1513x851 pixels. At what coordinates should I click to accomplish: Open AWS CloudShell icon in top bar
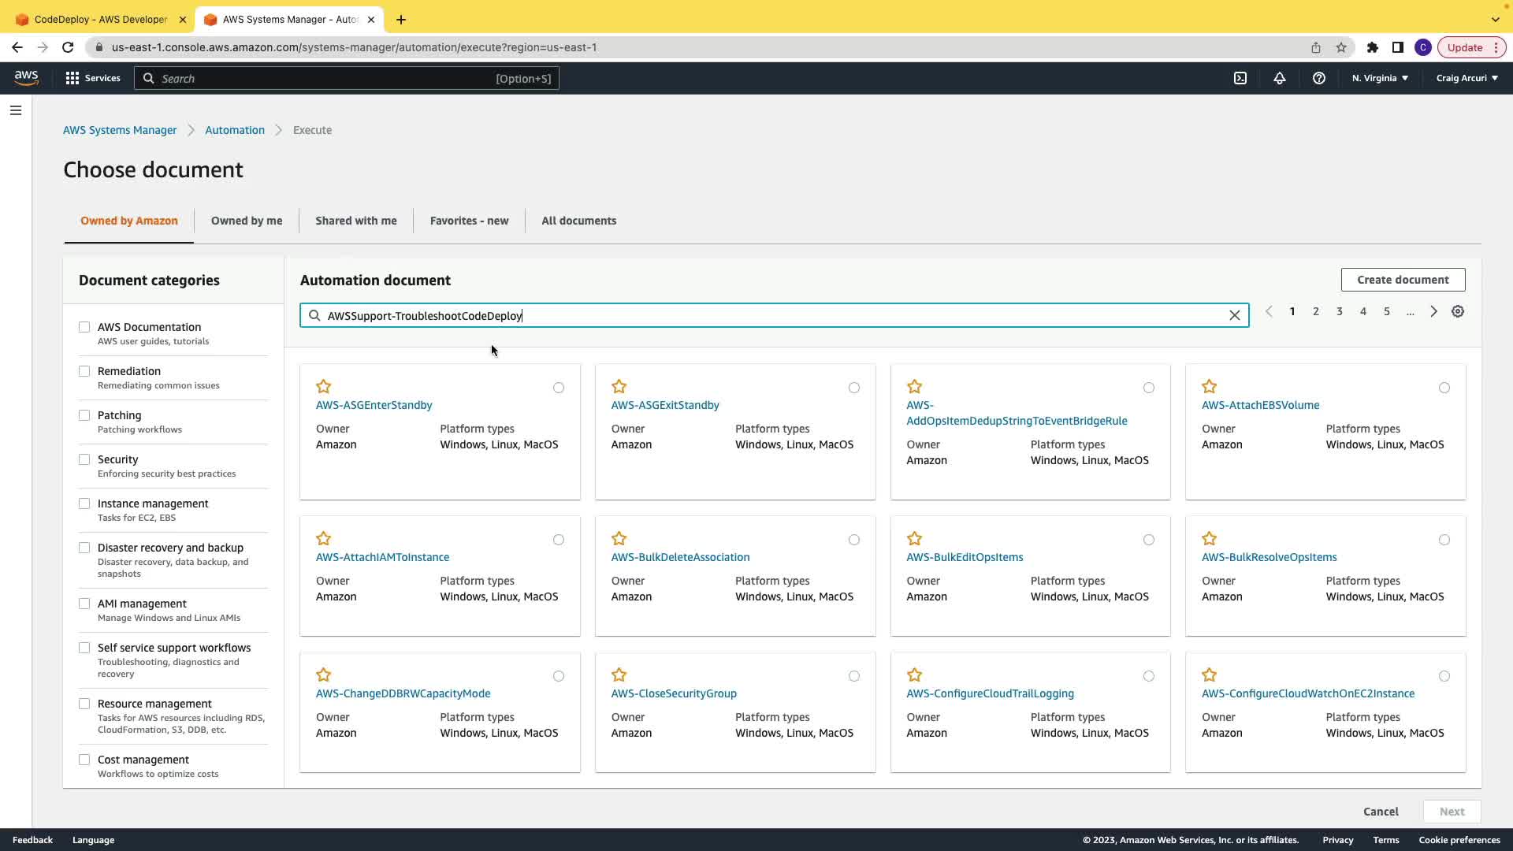click(x=1240, y=78)
